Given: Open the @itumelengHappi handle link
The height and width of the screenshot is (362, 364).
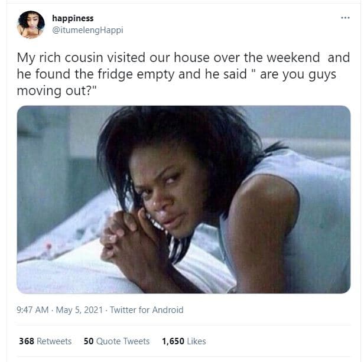Looking at the screenshot, I should [87, 30].
